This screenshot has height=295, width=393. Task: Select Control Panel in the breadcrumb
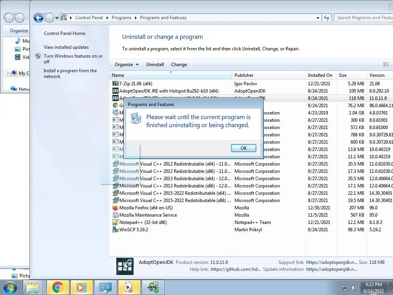[x=89, y=18]
